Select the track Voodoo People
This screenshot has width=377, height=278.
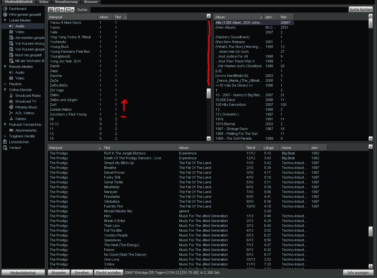(116, 235)
